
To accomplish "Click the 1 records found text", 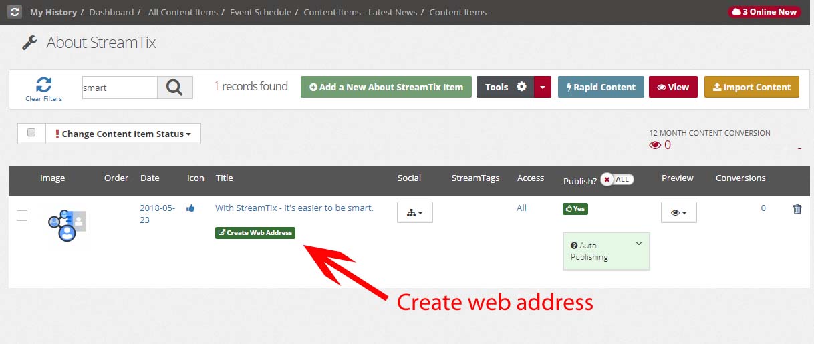I will click(251, 86).
